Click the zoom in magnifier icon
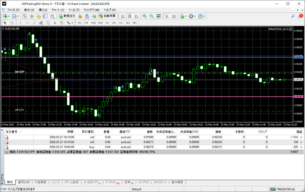 pyautogui.click(x=144, y=16)
